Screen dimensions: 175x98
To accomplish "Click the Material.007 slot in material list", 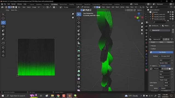I will pyautogui.click(x=160, y=30).
